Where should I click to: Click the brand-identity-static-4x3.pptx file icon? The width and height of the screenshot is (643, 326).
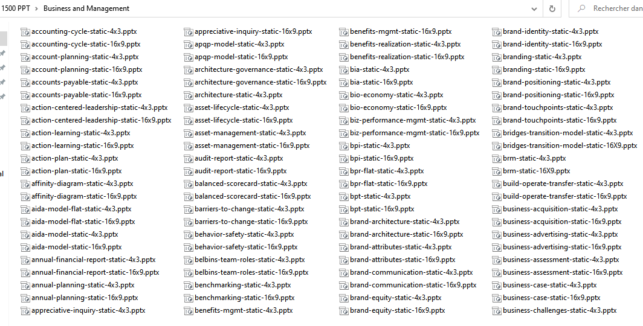point(497,32)
